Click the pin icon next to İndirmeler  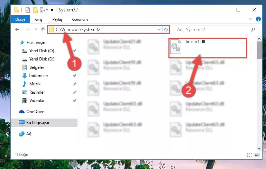(x=74, y=76)
